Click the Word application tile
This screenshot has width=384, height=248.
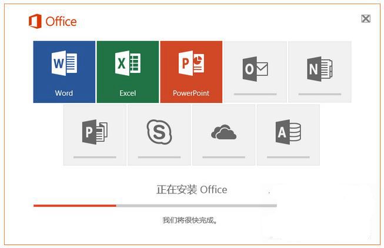(64, 72)
